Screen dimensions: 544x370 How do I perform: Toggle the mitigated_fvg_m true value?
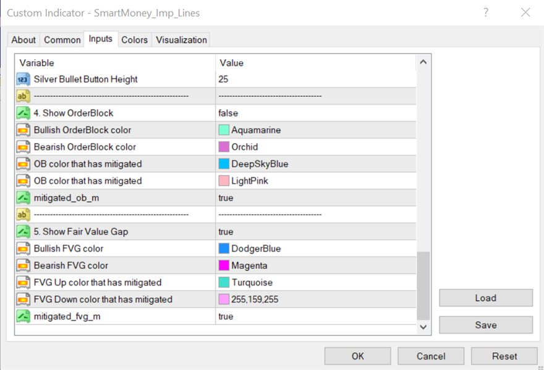(x=226, y=316)
